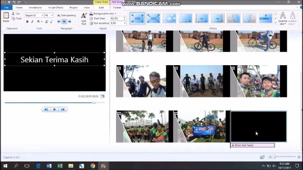Select the first highlighted text effect in Effects gallery
303x170 pixels.
click(137, 18)
